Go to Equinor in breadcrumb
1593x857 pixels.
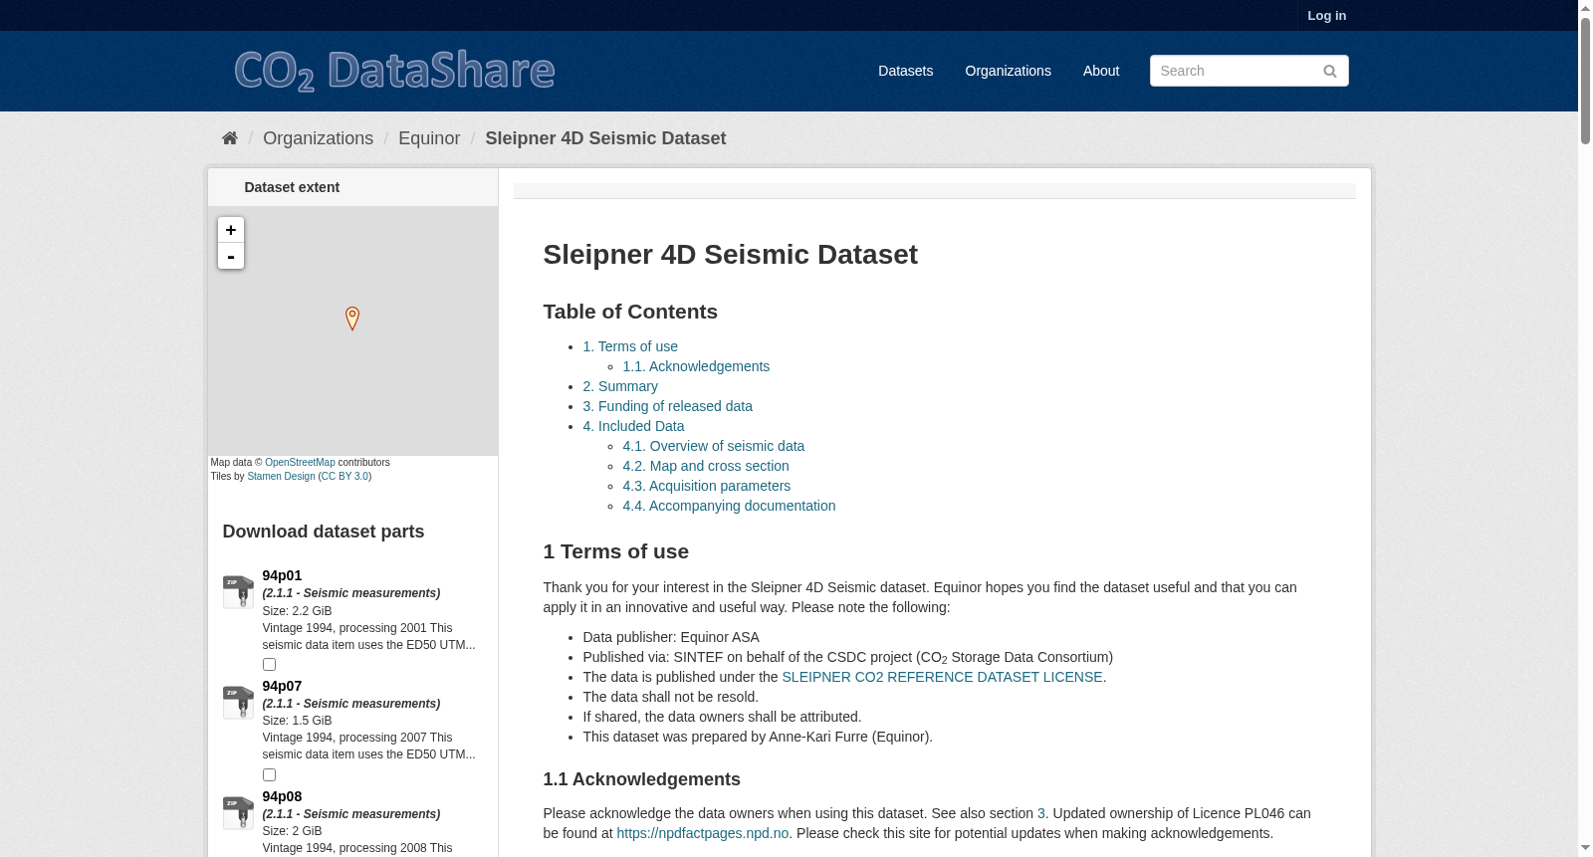point(429,138)
